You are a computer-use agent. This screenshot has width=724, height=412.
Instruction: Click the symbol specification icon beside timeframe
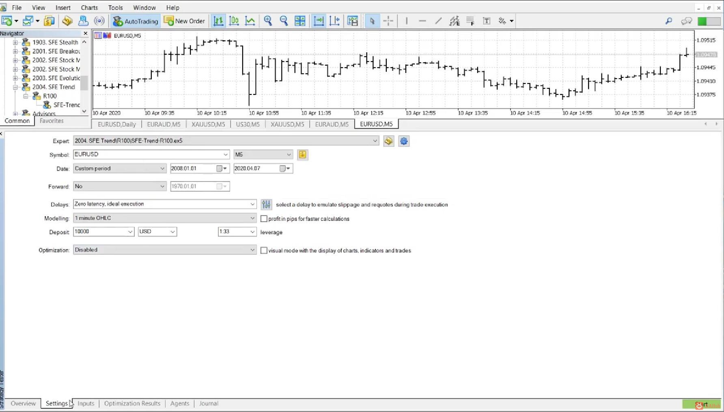click(303, 154)
